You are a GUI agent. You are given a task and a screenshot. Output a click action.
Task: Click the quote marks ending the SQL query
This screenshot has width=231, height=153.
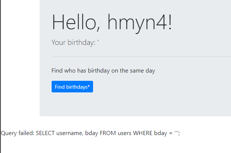tap(177, 132)
